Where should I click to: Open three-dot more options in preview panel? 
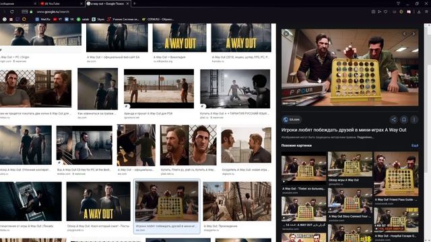point(414,120)
